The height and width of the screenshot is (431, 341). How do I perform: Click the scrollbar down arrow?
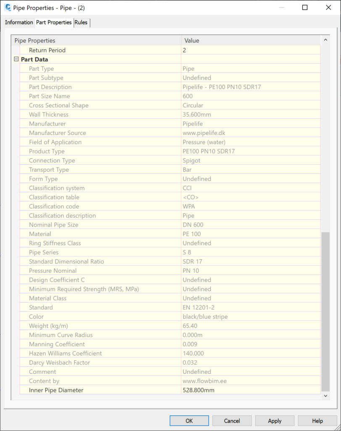[325, 396]
